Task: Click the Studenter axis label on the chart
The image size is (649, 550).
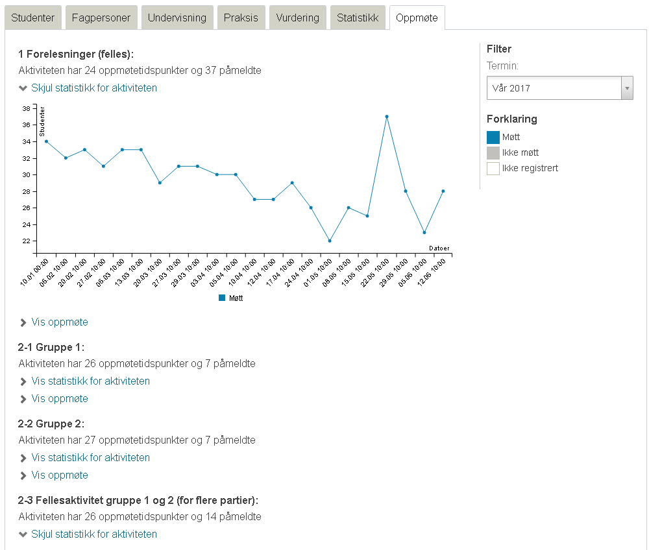Action: click(x=42, y=121)
